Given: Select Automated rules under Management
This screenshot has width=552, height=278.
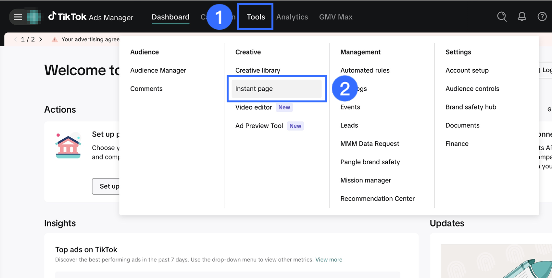Looking at the screenshot, I should coord(365,70).
